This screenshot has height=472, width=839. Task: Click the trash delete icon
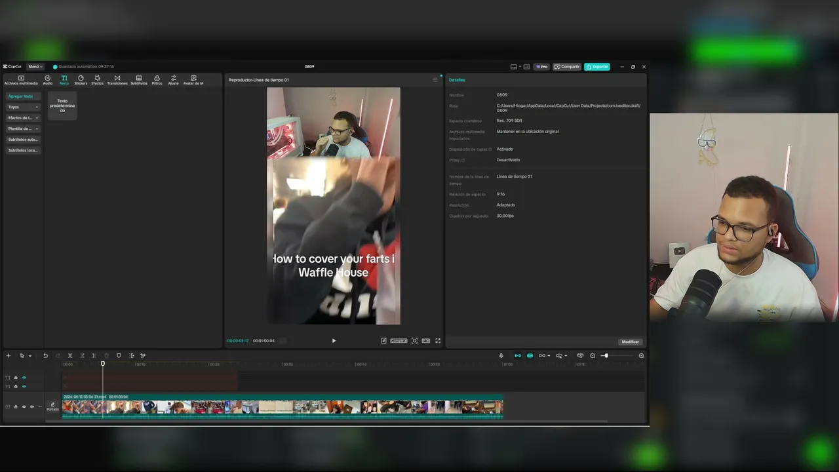pos(106,356)
